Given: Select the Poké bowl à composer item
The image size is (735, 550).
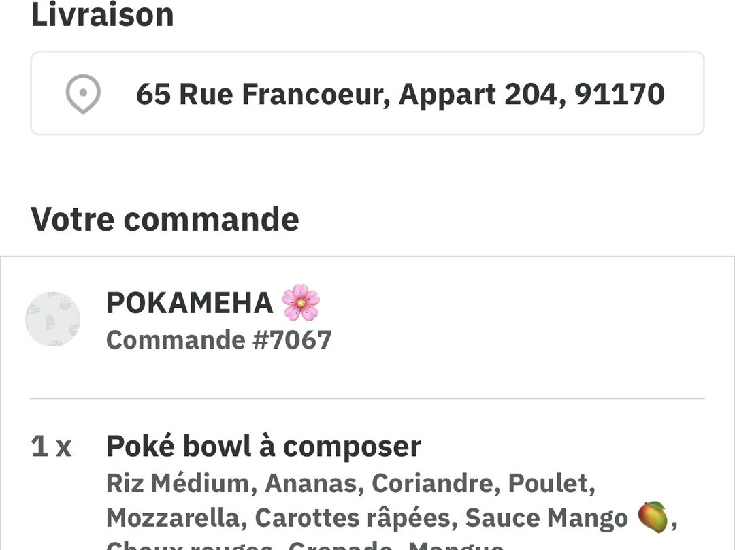Looking at the screenshot, I should pos(264,447).
